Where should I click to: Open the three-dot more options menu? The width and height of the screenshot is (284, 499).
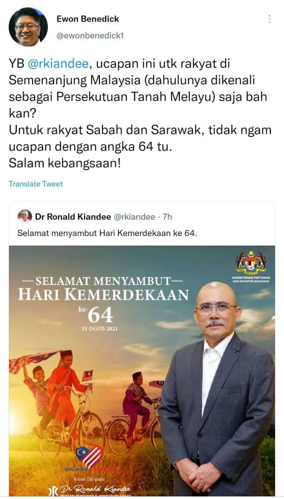click(x=269, y=19)
